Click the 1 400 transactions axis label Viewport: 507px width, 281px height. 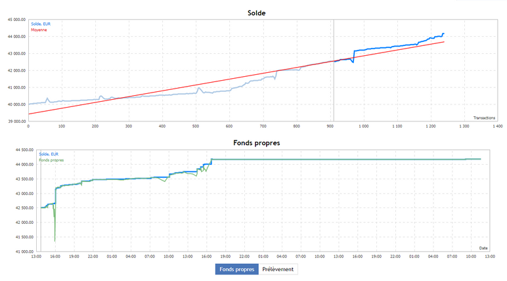click(498, 126)
